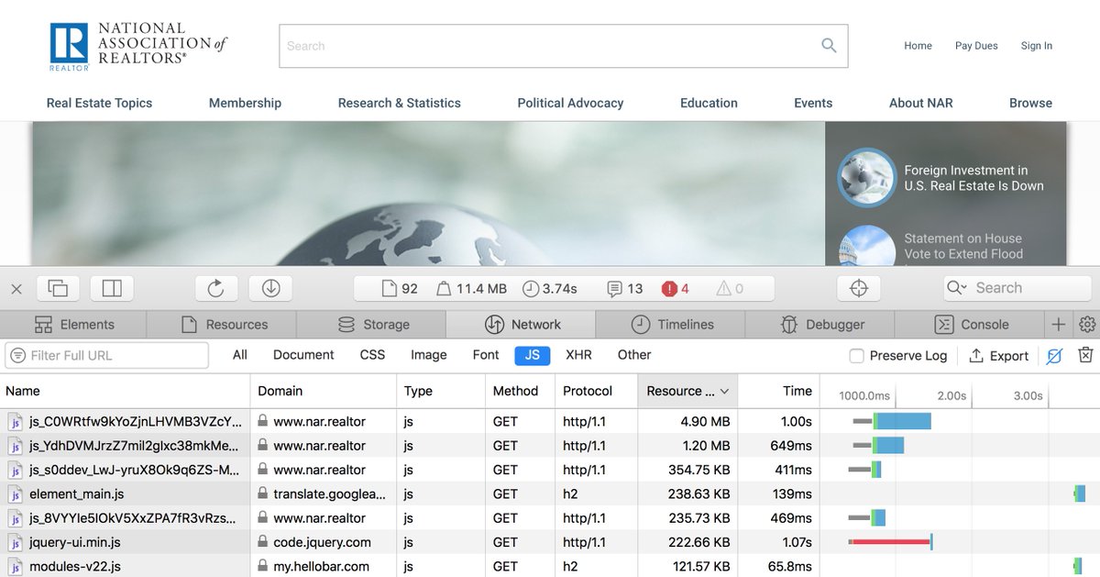Screen dimensions: 1100x577
Task: Click the 11.4 MB transfer size indicator
Action: coord(471,289)
